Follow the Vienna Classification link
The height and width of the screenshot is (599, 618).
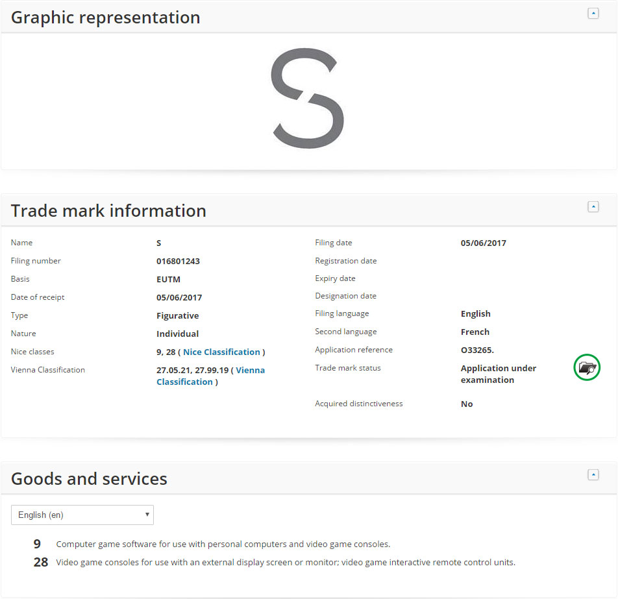(x=210, y=376)
